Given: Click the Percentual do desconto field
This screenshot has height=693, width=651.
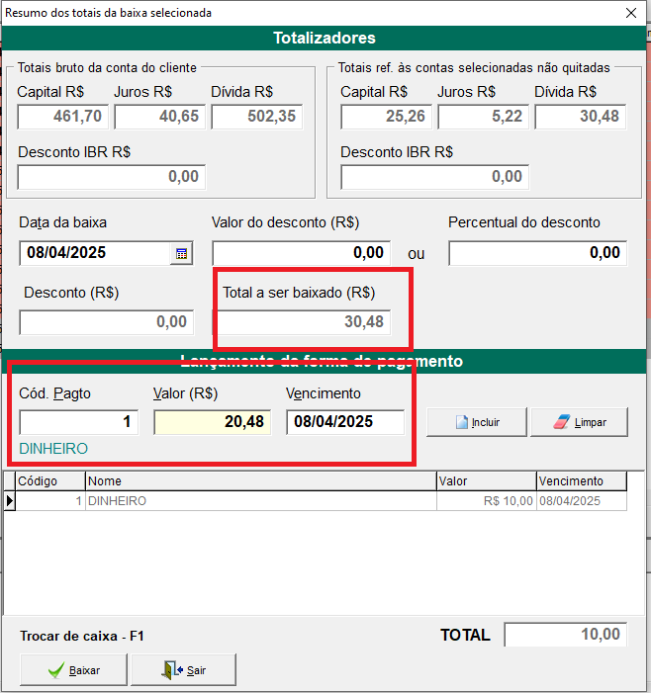Looking at the screenshot, I should pyautogui.click(x=537, y=253).
